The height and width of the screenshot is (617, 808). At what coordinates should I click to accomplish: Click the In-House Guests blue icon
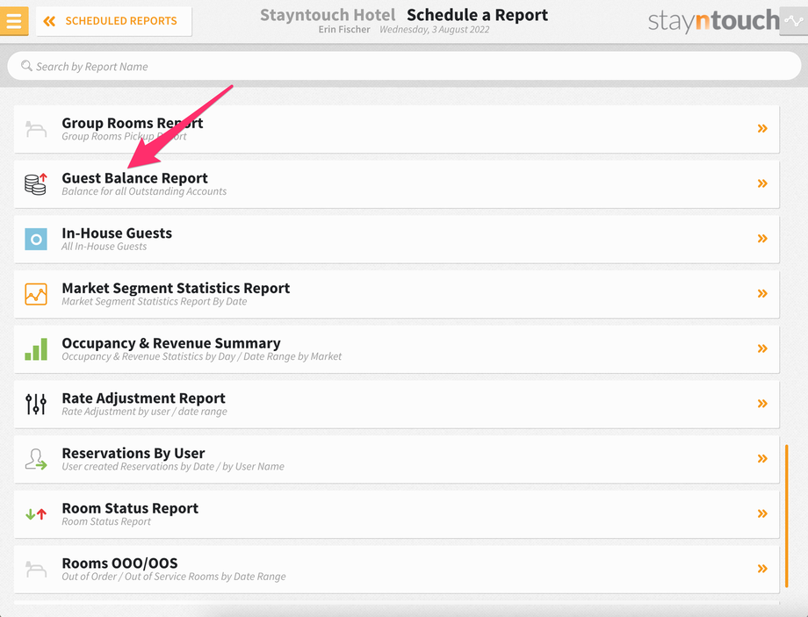[36, 239]
